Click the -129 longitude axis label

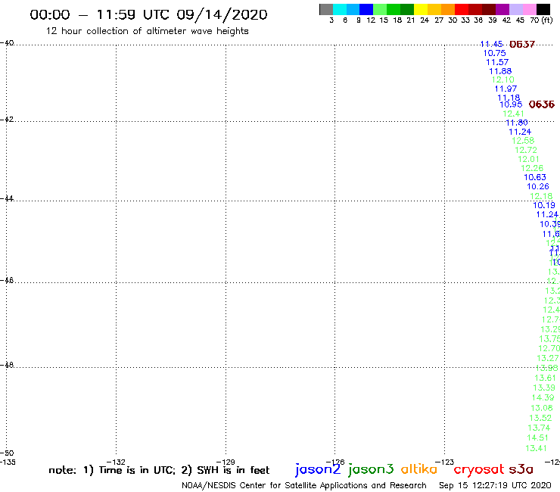pos(226,462)
